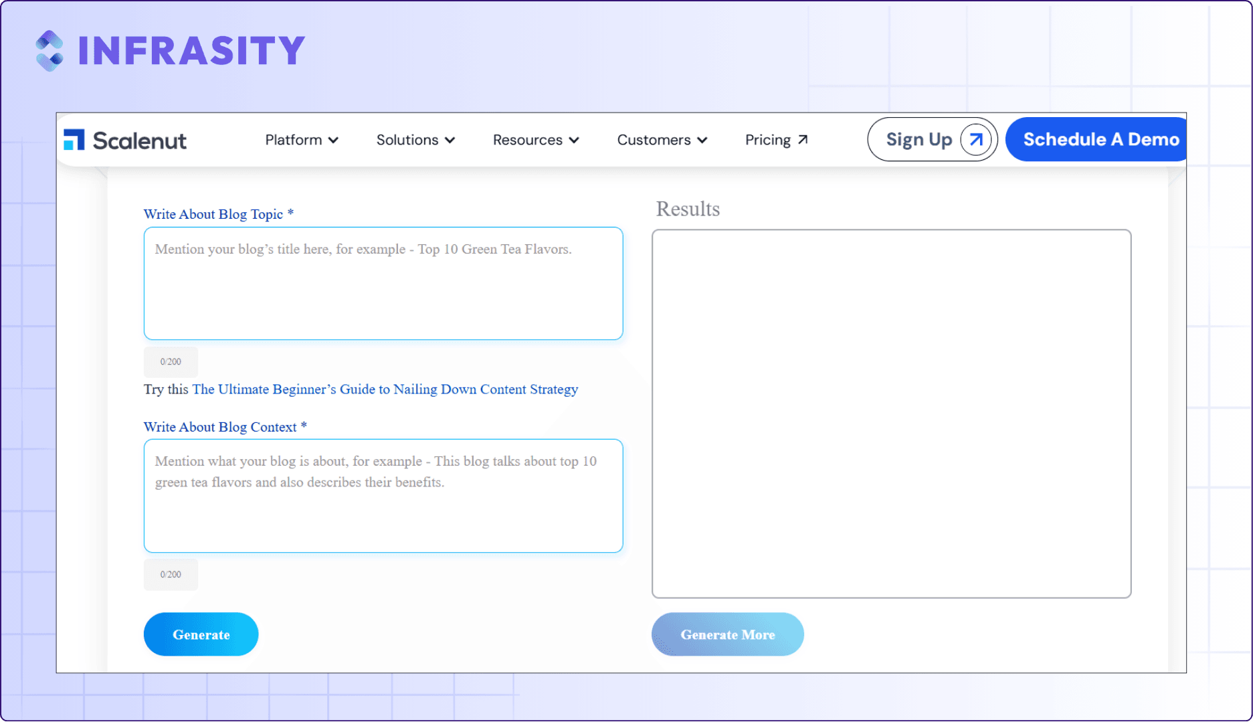
Task: Open the Customers menu
Action: 662,140
